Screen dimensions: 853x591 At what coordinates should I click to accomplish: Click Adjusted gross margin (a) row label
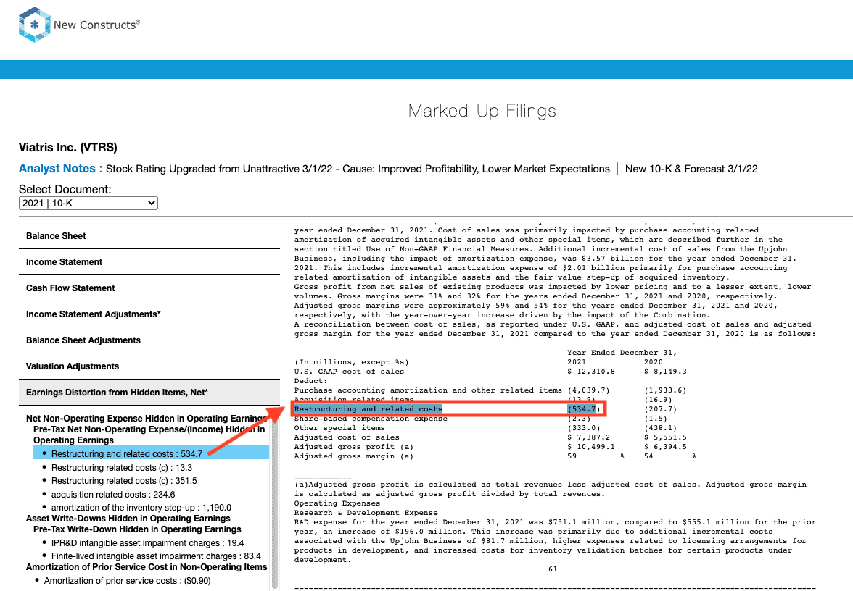[x=354, y=456]
